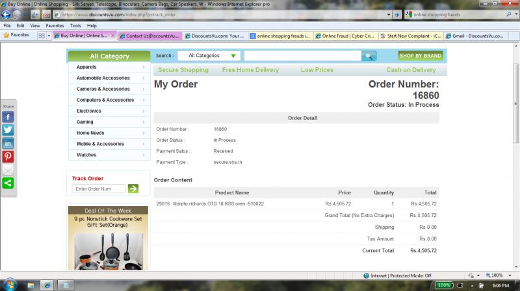Open the Windows Start orb
Image resolution: width=520 pixels, height=291 pixels.
(10, 285)
